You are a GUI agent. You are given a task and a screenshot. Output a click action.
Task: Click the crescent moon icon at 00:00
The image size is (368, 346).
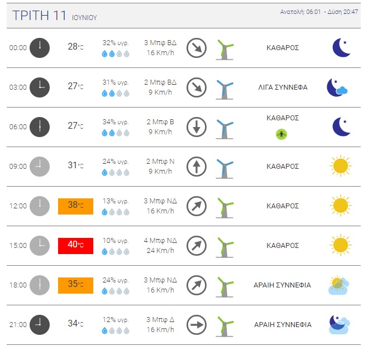coord(342,48)
